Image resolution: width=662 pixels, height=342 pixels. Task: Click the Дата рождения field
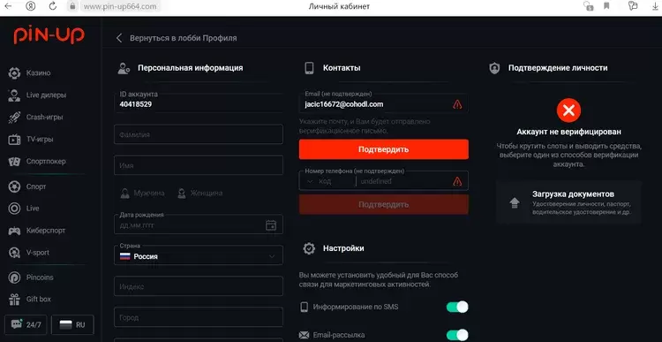click(199, 224)
